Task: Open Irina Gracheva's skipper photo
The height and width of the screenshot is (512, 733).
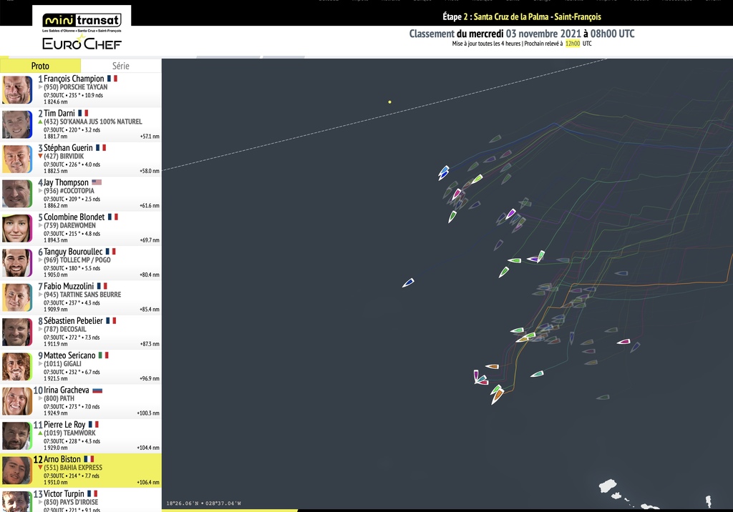Action: 17,401
